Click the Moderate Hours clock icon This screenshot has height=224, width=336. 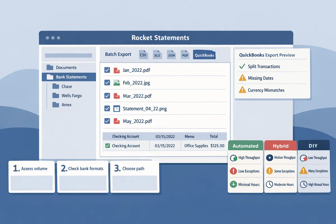[269, 185]
